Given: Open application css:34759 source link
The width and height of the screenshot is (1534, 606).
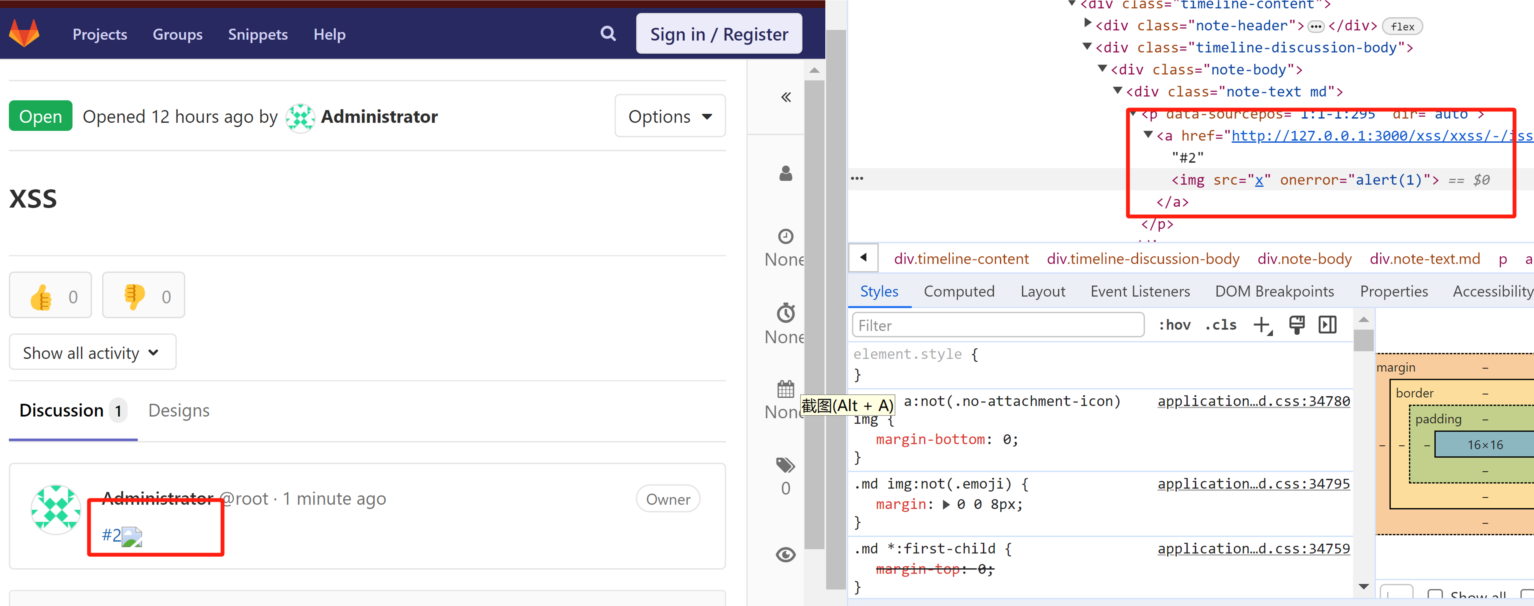Looking at the screenshot, I should click(1253, 549).
